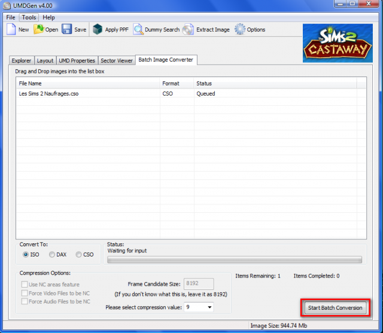Click the Items Completed: 0 label
The height and width of the screenshot is (333, 383).
[317, 276]
